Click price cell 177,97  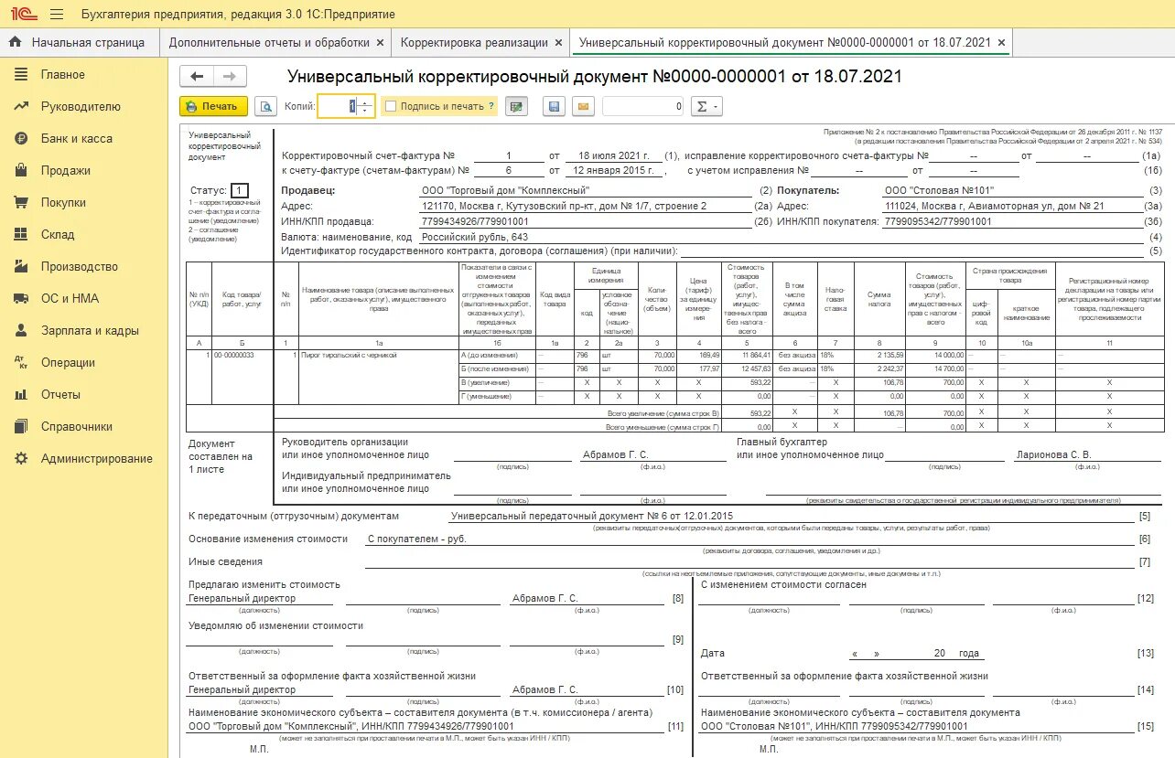698,368
